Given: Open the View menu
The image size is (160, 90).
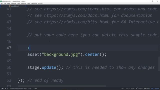Looking at the screenshot, I should point(8,3).
